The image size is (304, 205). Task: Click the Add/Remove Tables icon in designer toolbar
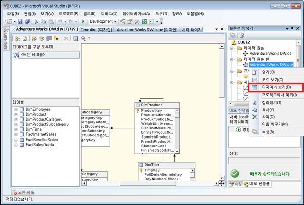pos(18,39)
